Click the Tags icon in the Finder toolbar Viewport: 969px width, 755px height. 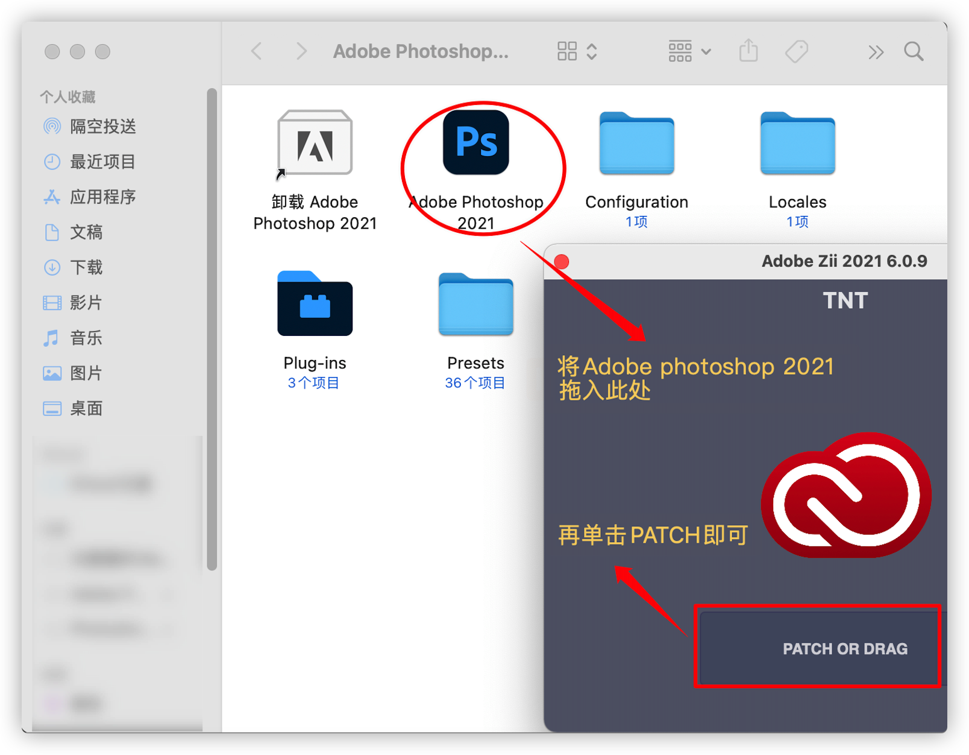(x=797, y=51)
